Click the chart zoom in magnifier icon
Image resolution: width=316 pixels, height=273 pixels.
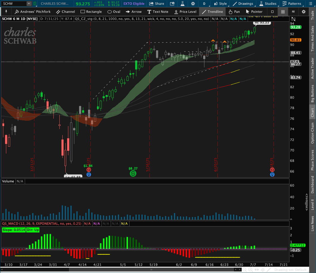point(251,270)
